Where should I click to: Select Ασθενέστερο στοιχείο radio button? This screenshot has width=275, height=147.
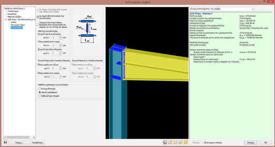(x=40, y=96)
